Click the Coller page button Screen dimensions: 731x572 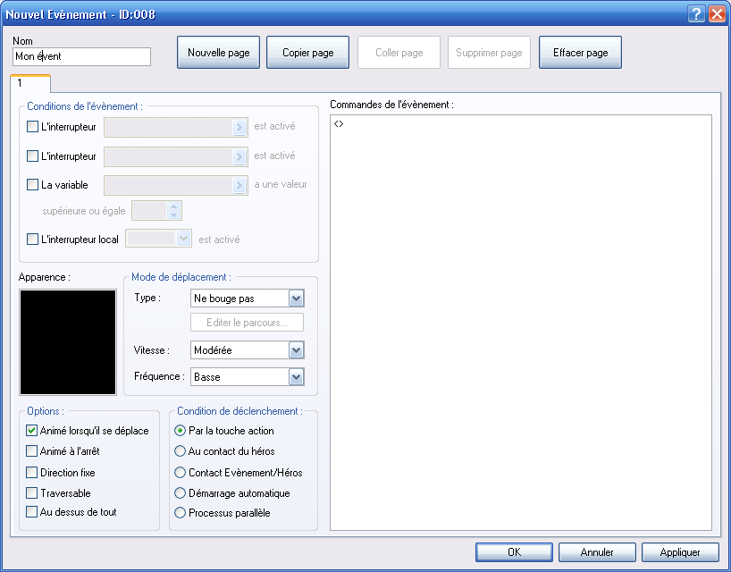tap(399, 52)
